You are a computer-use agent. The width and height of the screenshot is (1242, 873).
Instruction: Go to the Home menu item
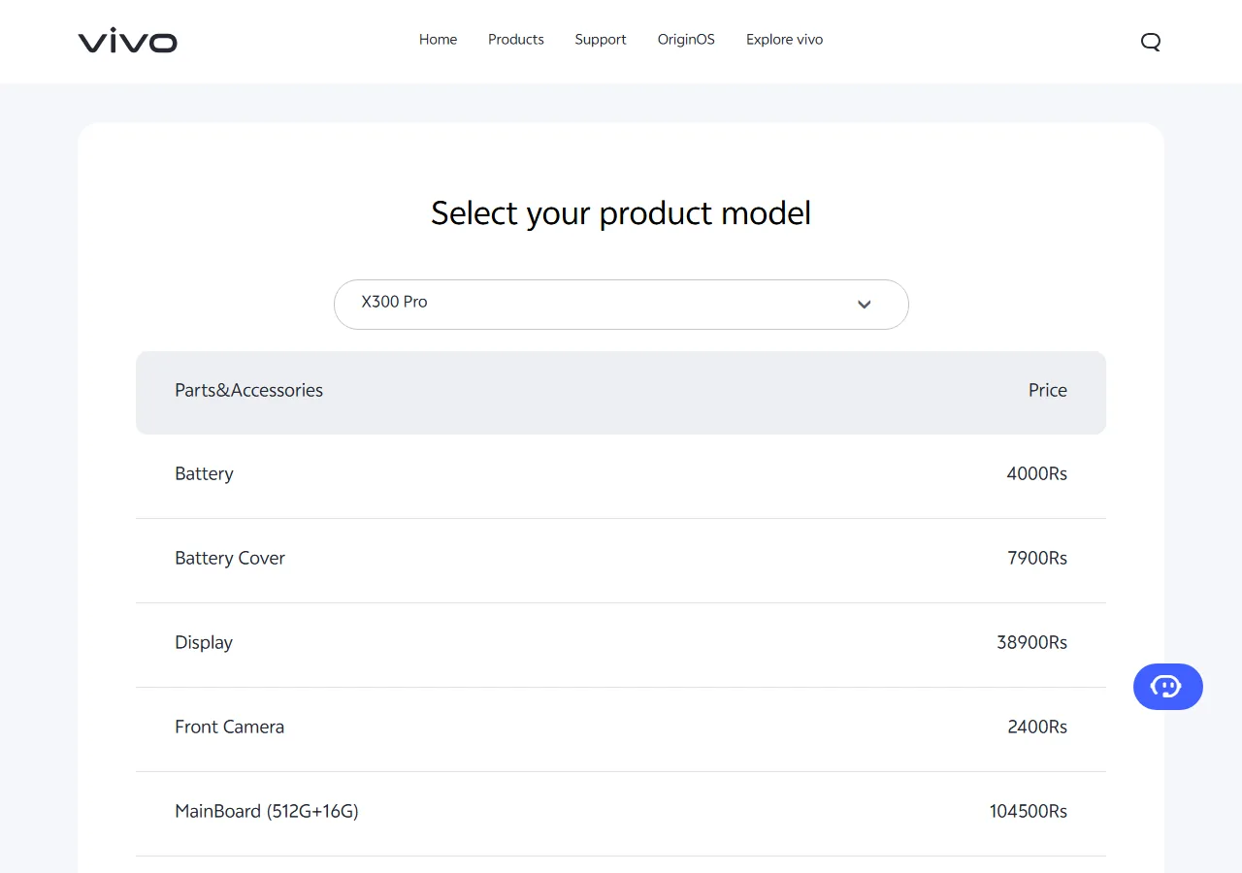tap(438, 40)
